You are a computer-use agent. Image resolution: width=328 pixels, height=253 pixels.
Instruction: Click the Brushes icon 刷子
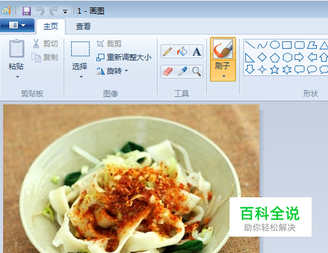pyautogui.click(x=223, y=49)
